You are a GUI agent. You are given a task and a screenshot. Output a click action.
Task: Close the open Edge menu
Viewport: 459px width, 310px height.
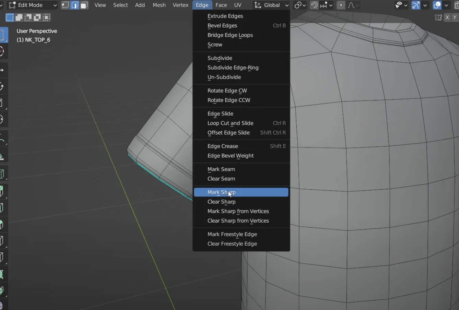point(202,5)
